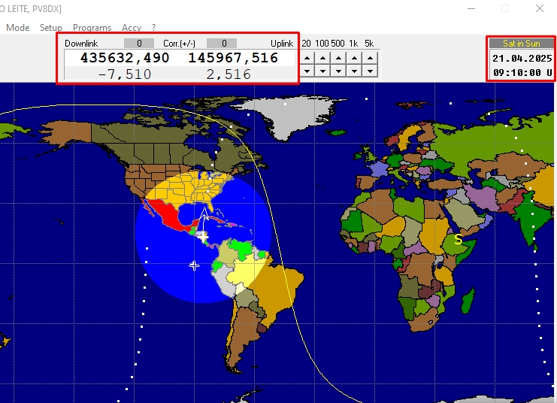Click the downlink frequency 435632,490
The image size is (557, 403).
[125, 58]
